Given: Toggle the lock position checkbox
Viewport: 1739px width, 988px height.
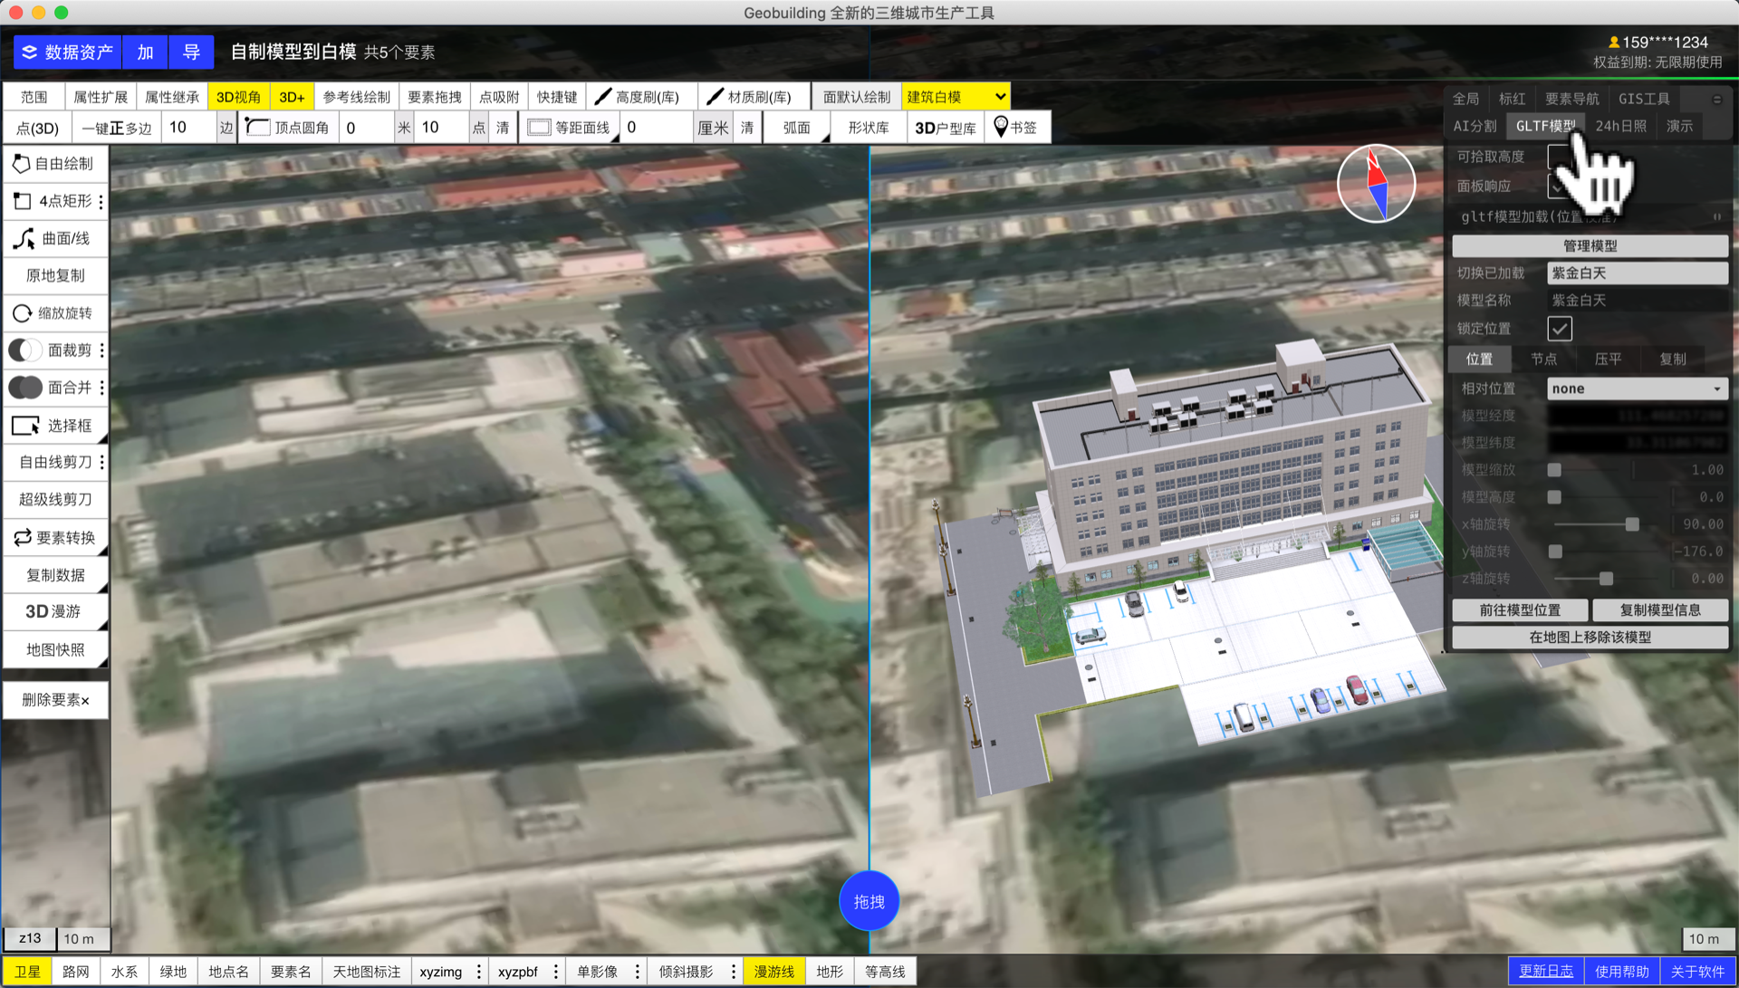Looking at the screenshot, I should pos(1559,329).
